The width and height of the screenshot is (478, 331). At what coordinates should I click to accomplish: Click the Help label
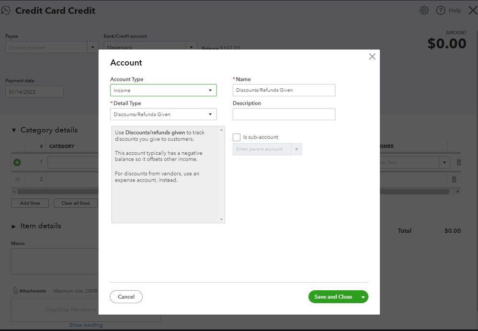(x=455, y=11)
